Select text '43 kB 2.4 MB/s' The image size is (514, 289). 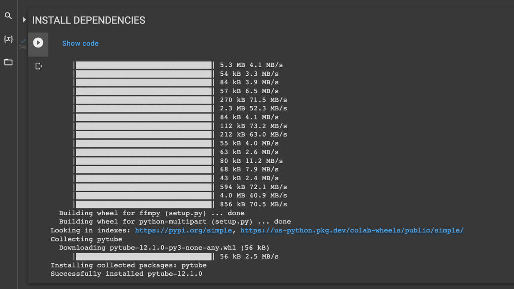[x=249, y=178]
